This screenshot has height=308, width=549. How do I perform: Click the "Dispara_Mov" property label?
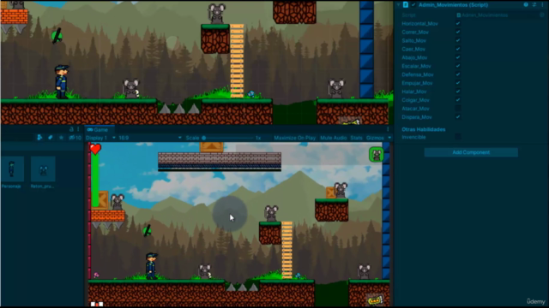coord(417,117)
